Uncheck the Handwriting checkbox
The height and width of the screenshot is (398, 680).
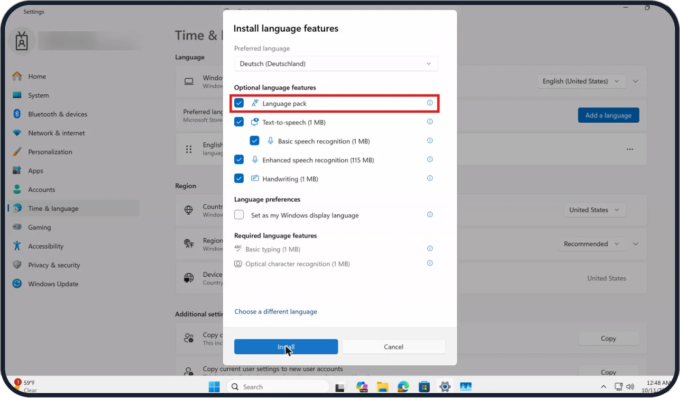point(239,179)
